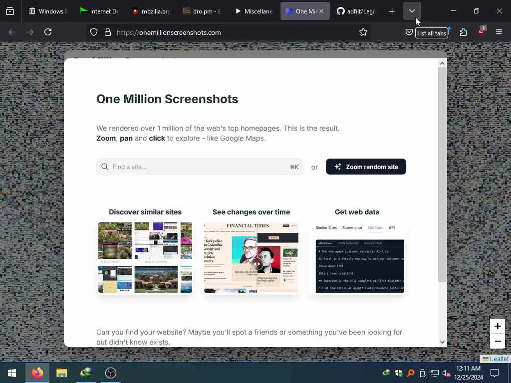The width and height of the screenshot is (511, 383).
Task: Select the Screenshot tab in preview
Action: (x=352, y=227)
